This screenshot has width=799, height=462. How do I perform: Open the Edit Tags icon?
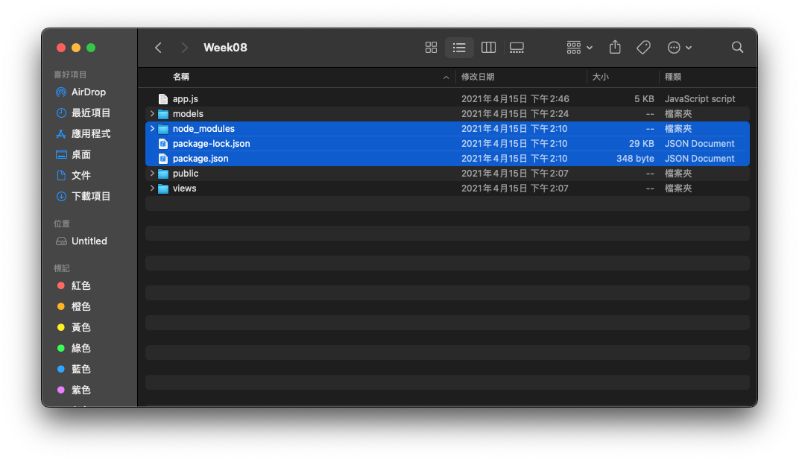click(643, 48)
